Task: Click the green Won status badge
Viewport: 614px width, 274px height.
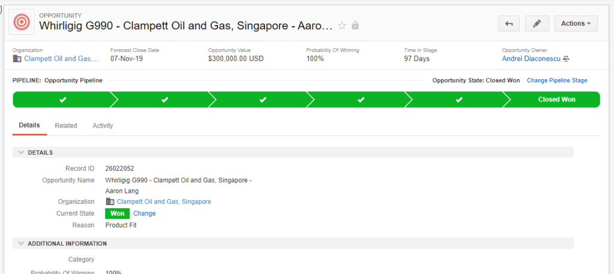Action: [117, 213]
